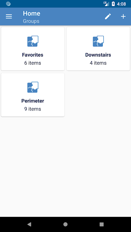This screenshot has width=131, height=232.
Task: Tap the Android home circle button
Action: click(65, 224)
